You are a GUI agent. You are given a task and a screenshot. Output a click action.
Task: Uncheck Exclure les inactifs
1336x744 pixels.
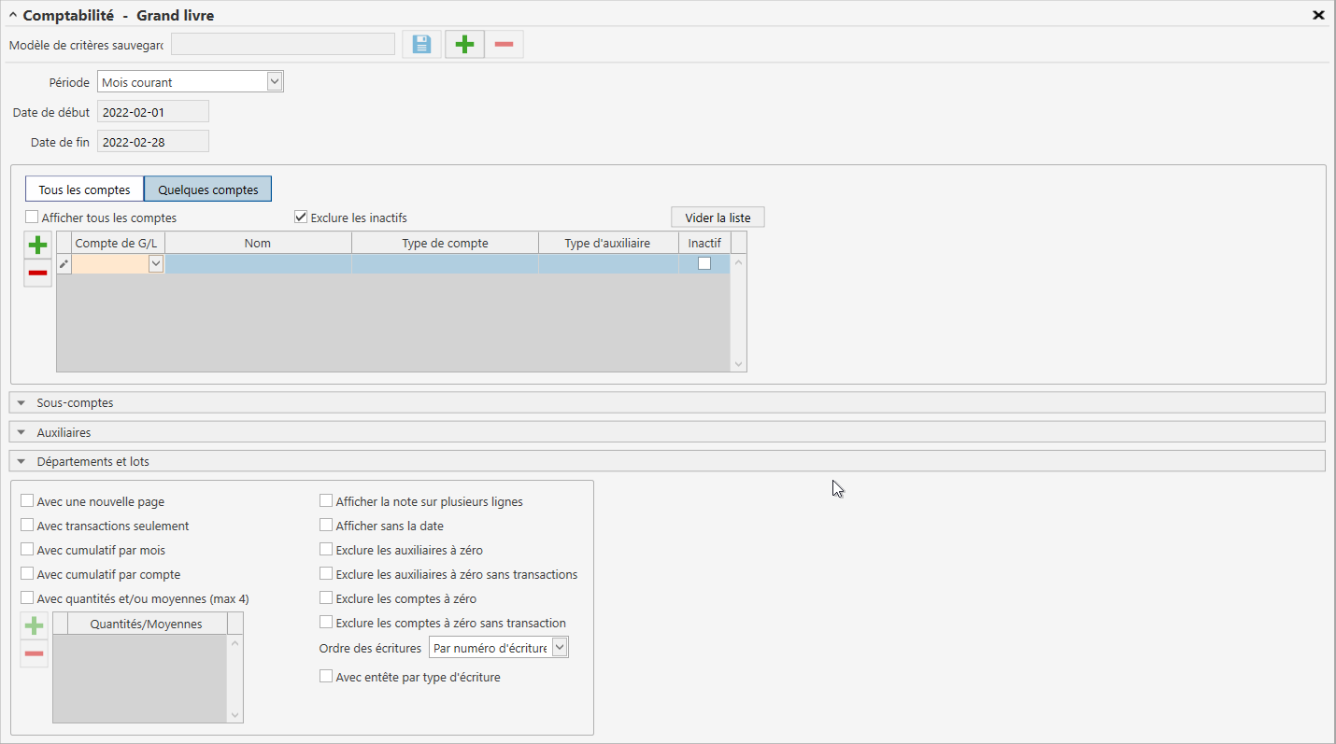tap(301, 218)
